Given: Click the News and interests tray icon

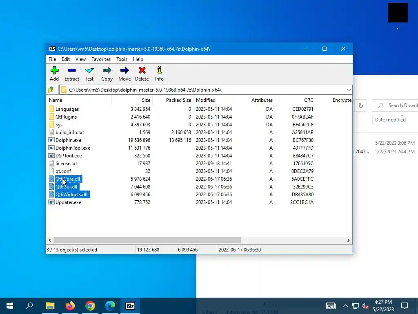Looking at the screenshot, I should point(331,306).
